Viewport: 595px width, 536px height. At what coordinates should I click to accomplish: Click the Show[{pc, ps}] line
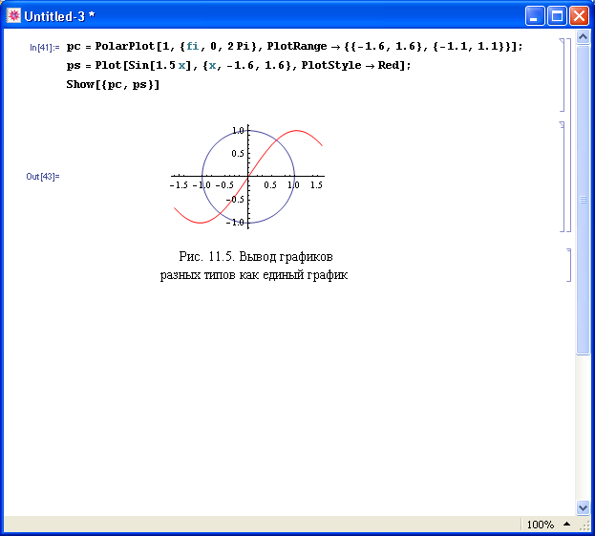tap(113, 84)
